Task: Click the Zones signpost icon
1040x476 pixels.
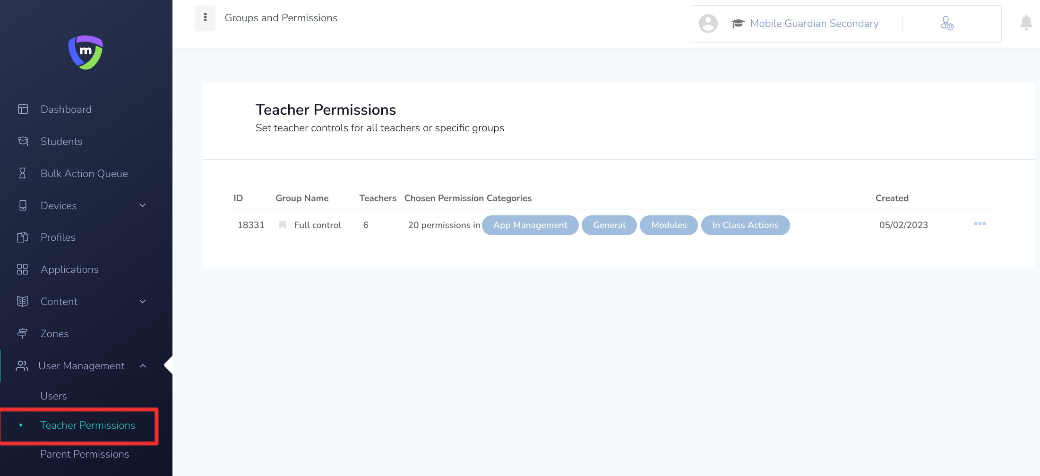Action: [x=23, y=333]
